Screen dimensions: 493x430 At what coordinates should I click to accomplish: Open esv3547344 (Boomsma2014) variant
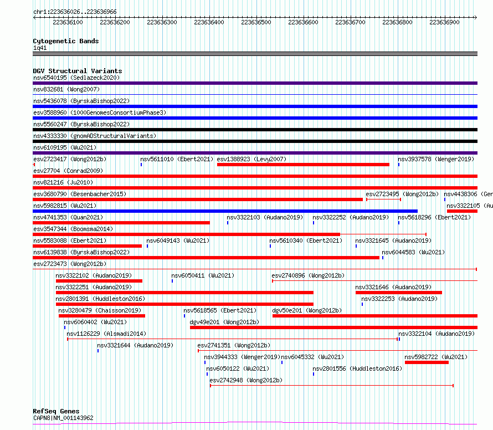pos(73,229)
